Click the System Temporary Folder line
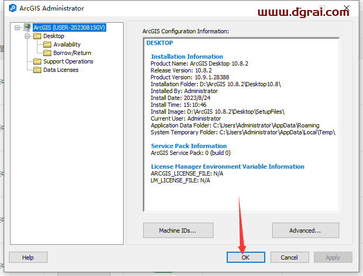This screenshot has width=363, height=276. (x=243, y=132)
